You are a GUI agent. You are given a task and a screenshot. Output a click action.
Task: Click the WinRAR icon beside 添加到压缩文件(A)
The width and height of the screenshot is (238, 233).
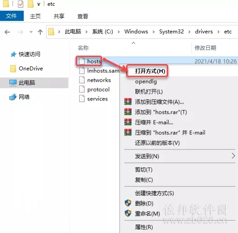pos(128,102)
